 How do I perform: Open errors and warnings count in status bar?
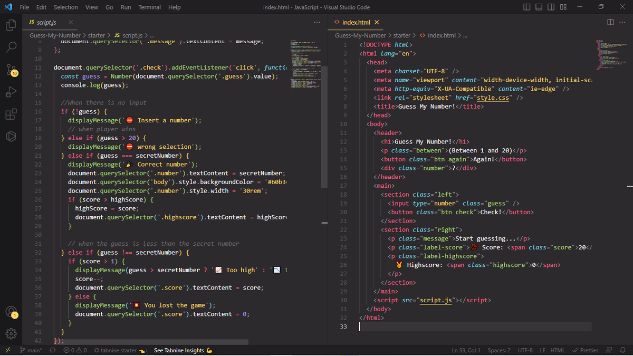pyautogui.click(x=75, y=350)
